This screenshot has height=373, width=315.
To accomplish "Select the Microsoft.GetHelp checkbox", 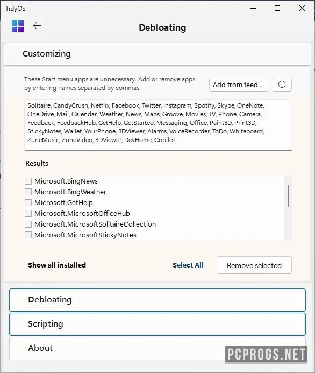I will pyautogui.click(x=28, y=203).
